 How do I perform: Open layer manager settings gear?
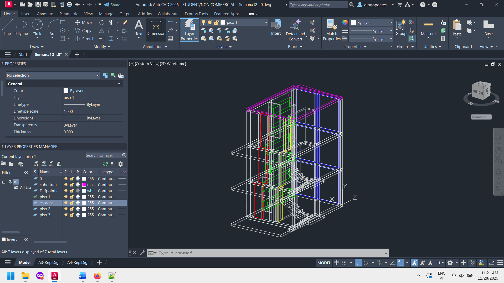click(121, 164)
